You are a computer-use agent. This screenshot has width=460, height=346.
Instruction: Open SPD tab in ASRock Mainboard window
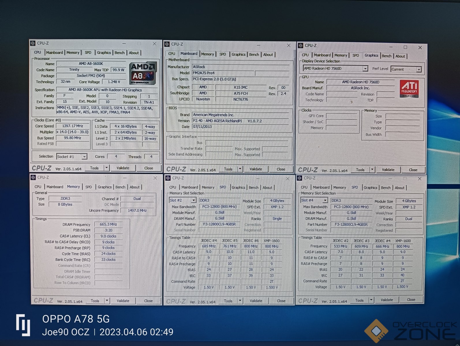click(222, 54)
